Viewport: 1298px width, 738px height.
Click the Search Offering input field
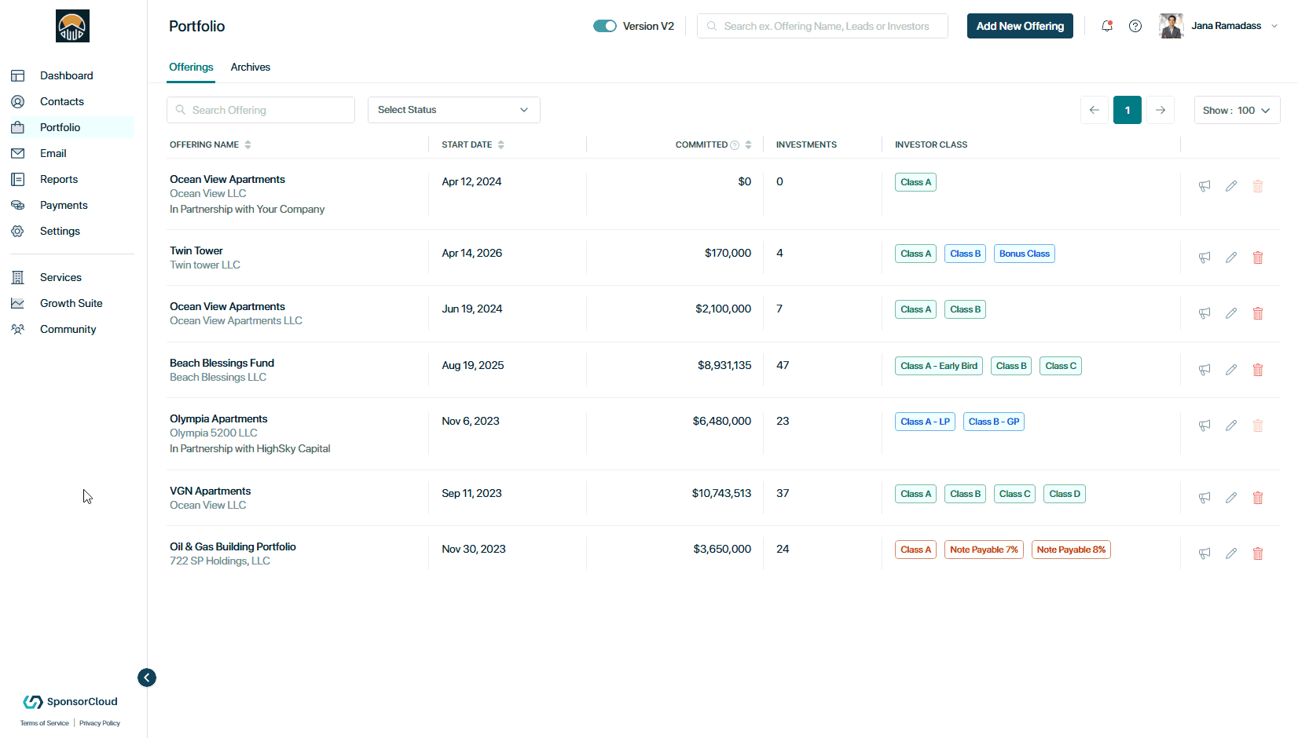point(261,110)
